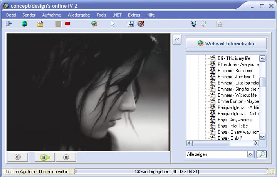Viewport: 277px width, 177px height.
Task: Open the settings sliders icon
Action: (x=131, y=24)
